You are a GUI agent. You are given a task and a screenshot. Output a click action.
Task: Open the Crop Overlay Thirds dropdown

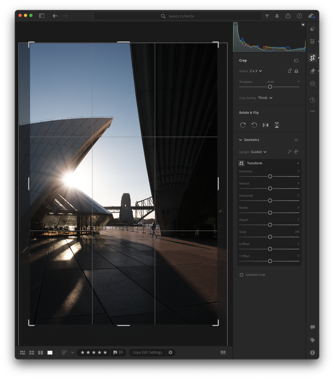coord(265,98)
